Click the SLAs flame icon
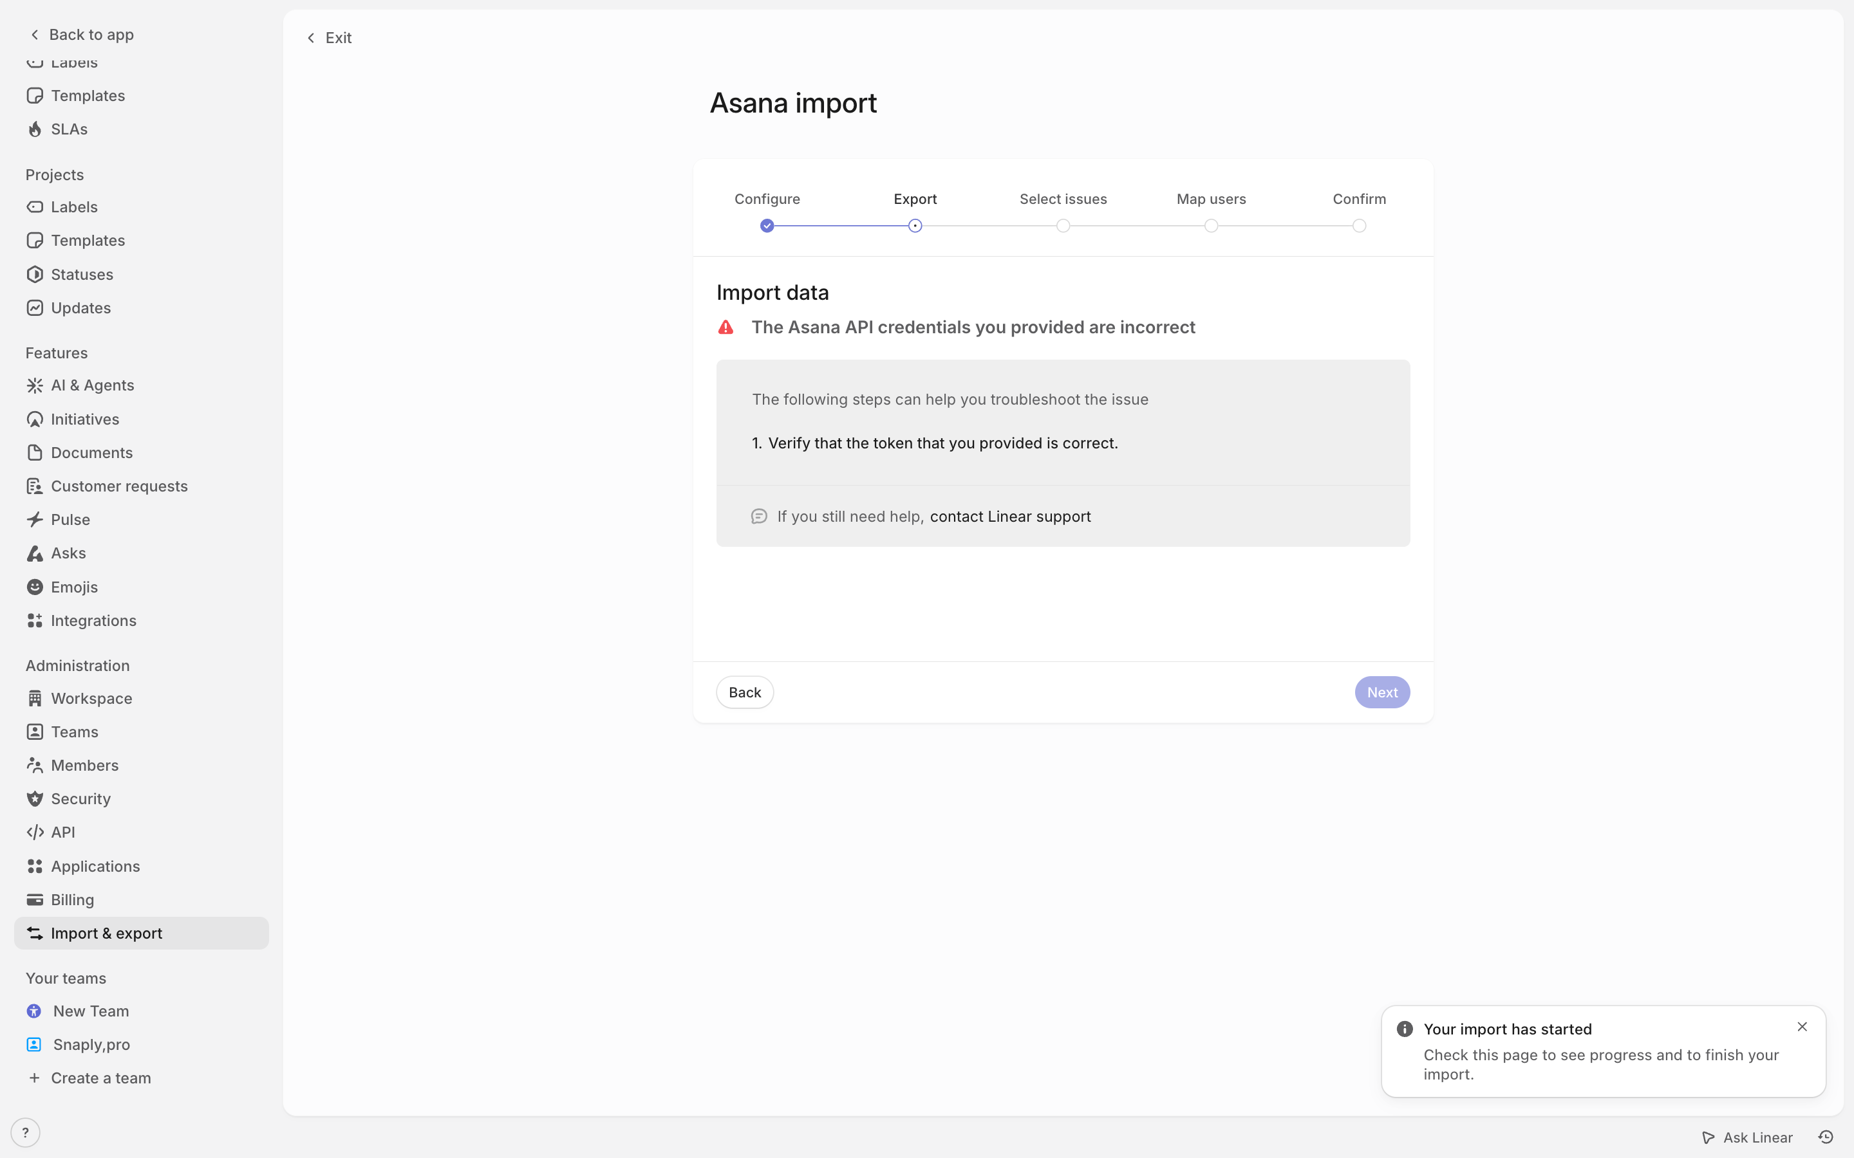Image resolution: width=1854 pixels, height=1158 pixels. coord(35,129)
